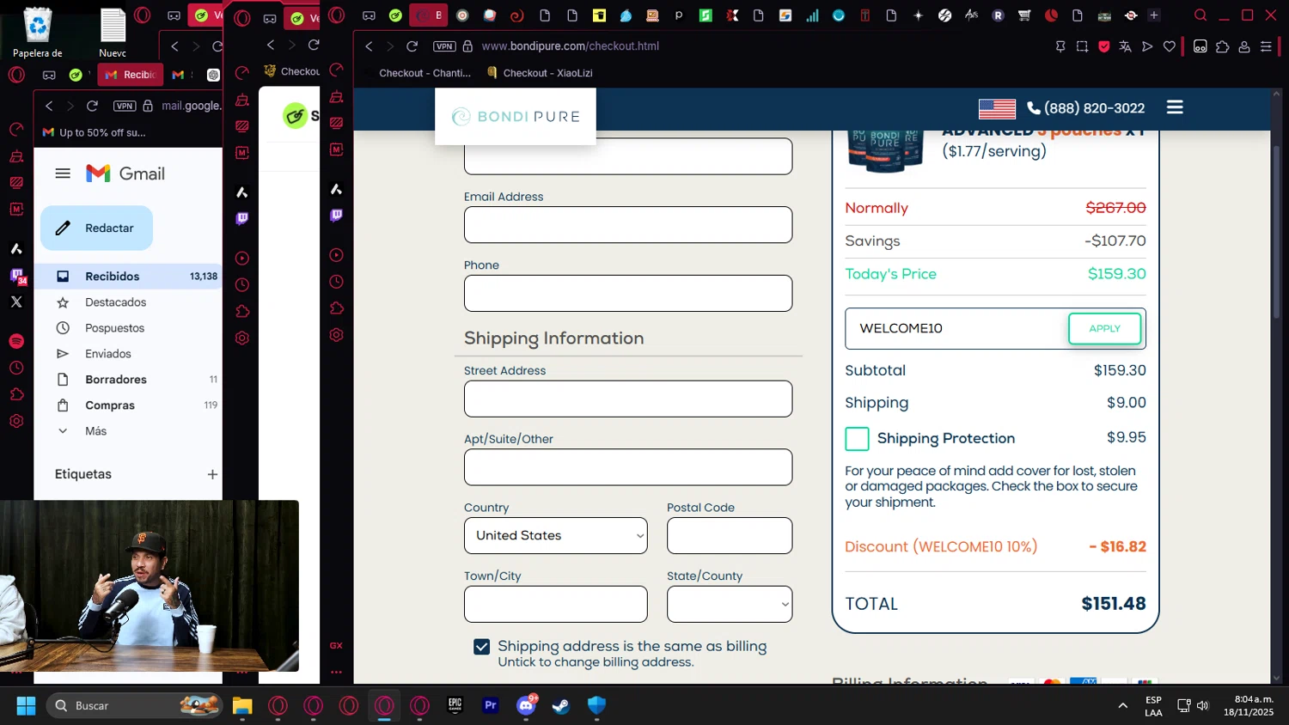Image resolution: width=1289 pixels, height=725 pixels.
Task: Click the Postal Code input field
Action: [x=730, y=535]
